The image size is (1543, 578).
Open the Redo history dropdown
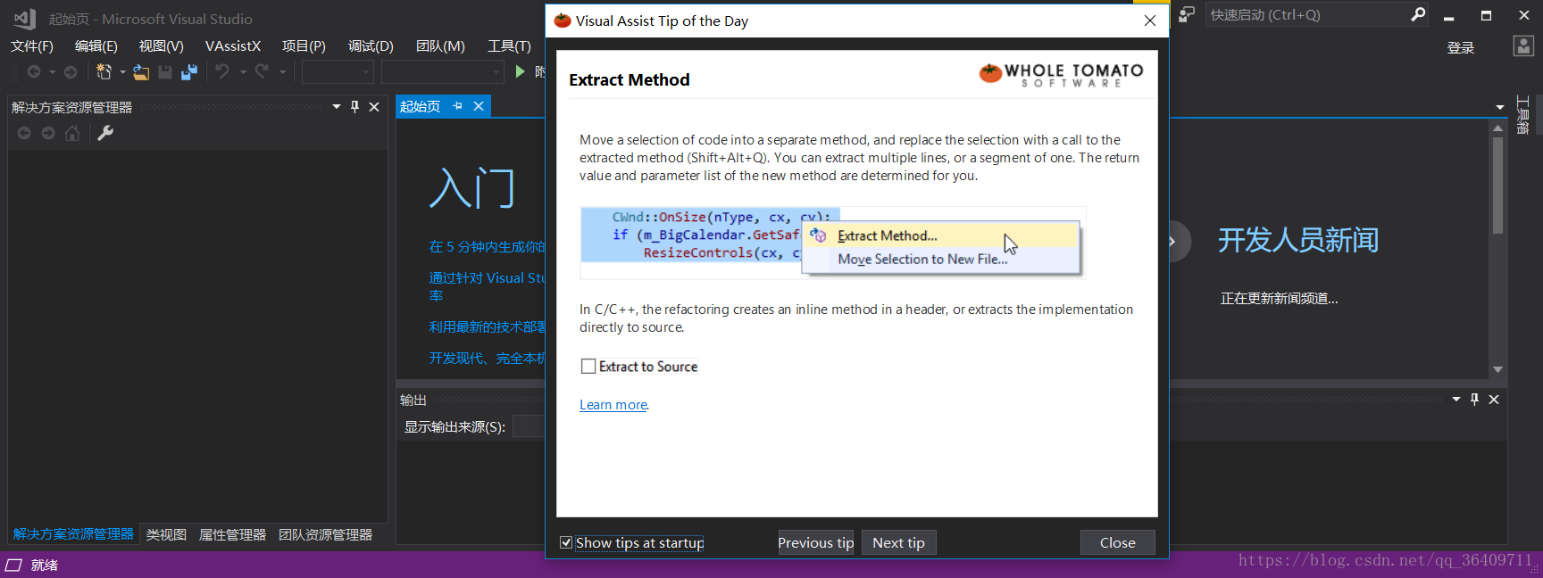[282, 72]
